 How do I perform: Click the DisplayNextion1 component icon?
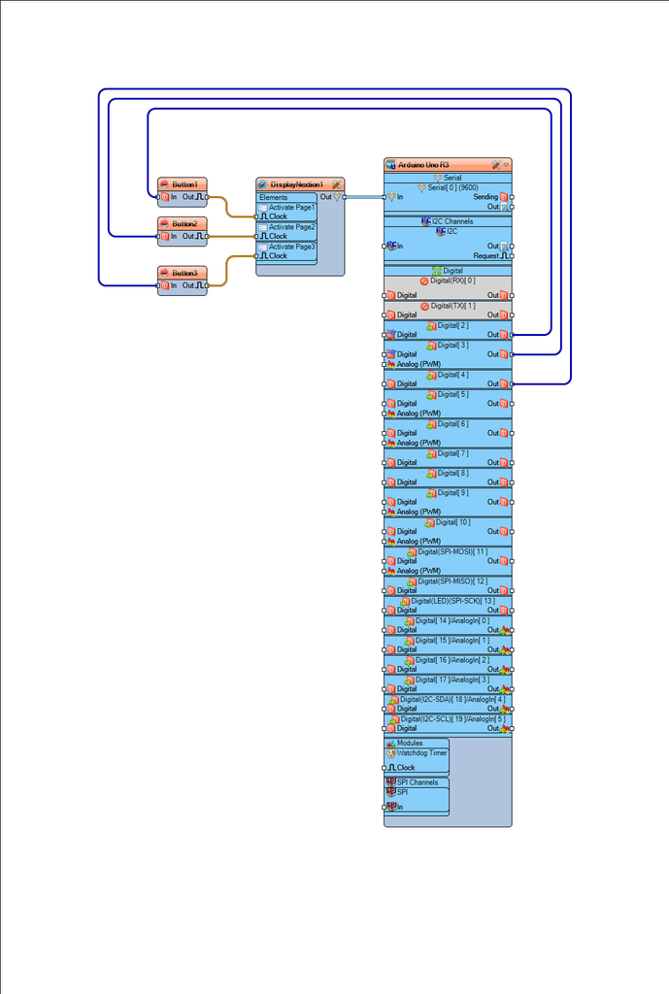click(x=262, y=184)
